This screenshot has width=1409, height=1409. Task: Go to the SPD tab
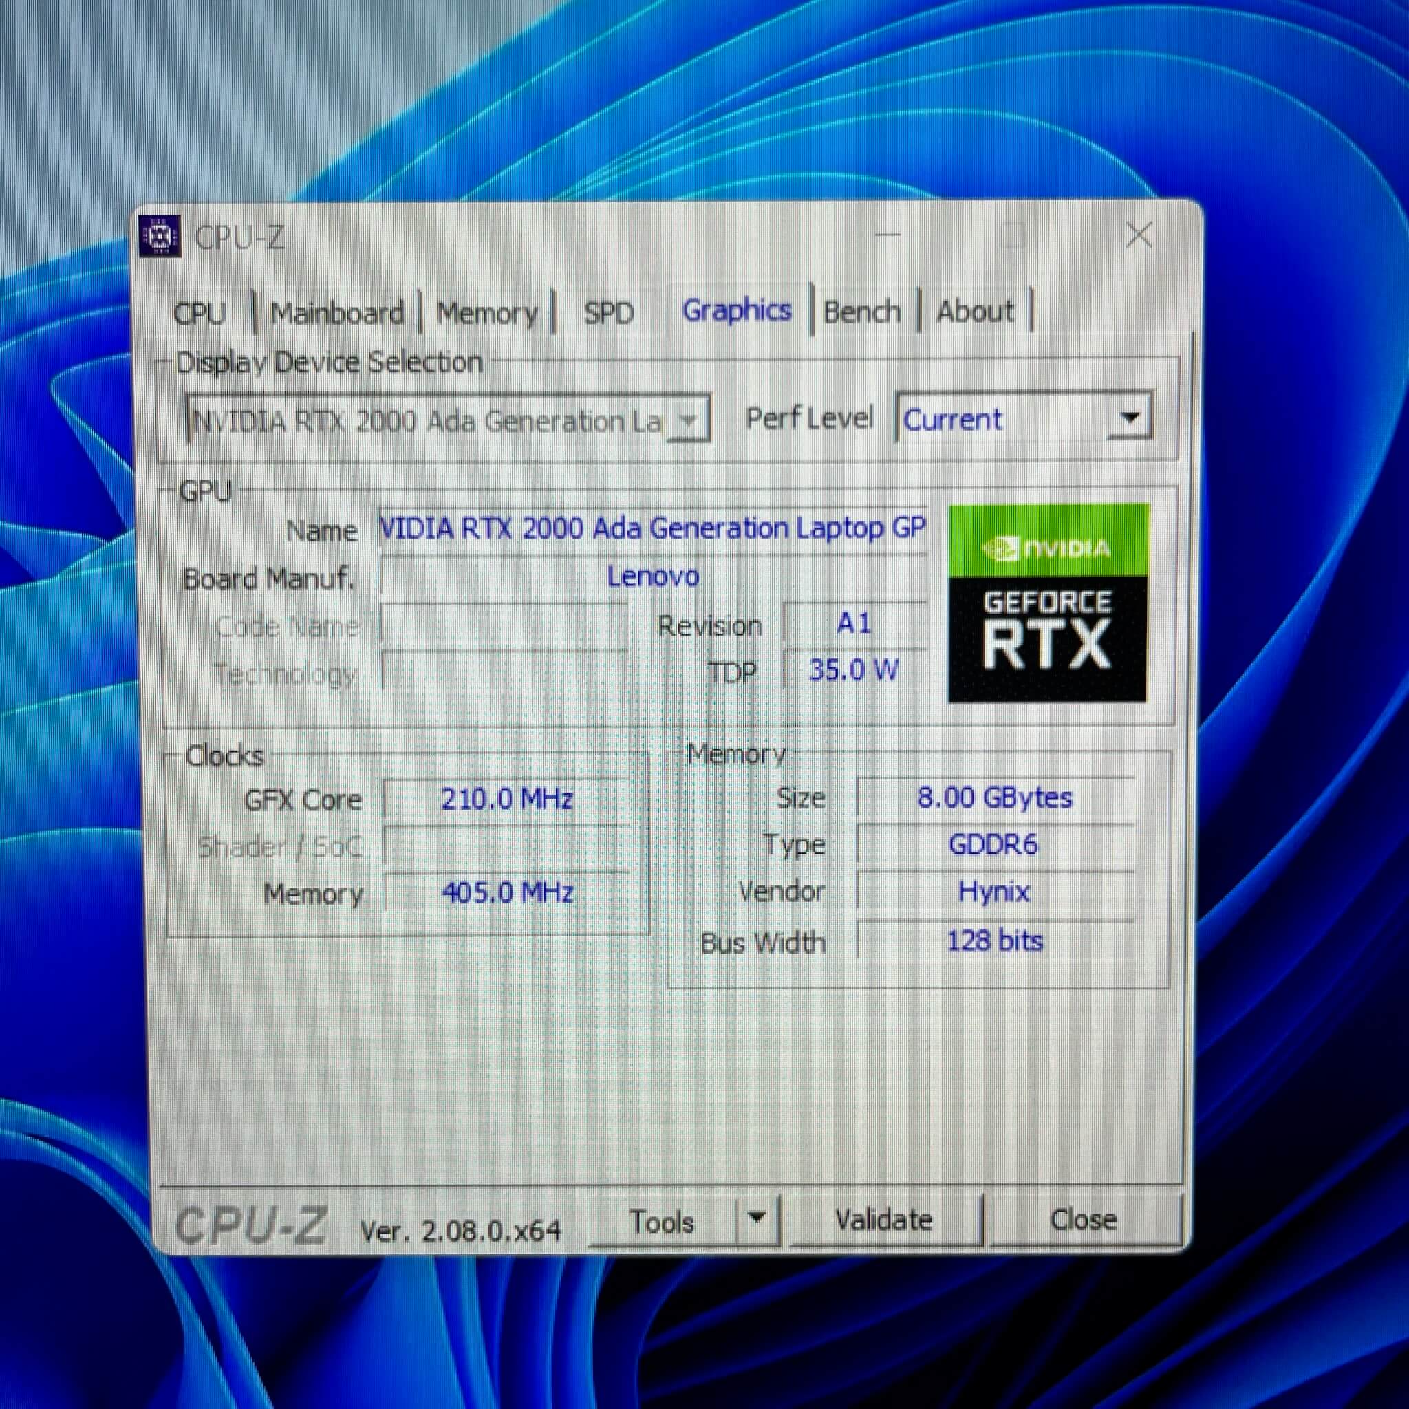(x=608, y=314)
